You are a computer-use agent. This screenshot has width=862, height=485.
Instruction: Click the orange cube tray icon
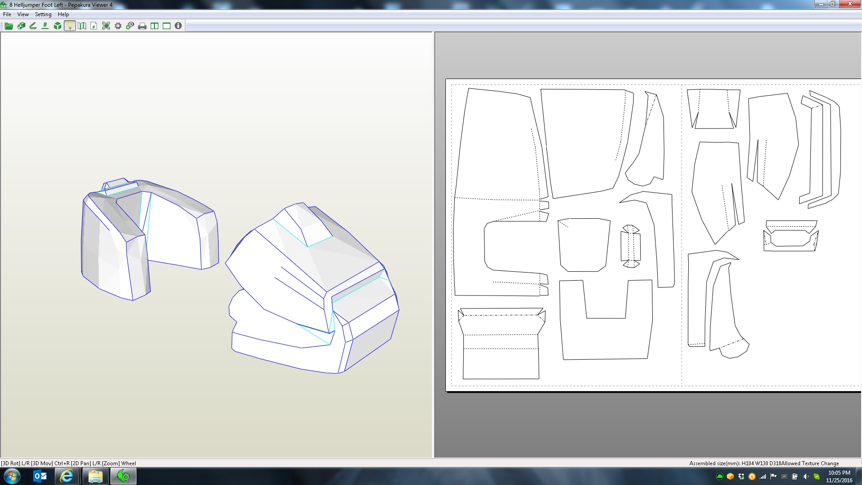tap(730, 476)
